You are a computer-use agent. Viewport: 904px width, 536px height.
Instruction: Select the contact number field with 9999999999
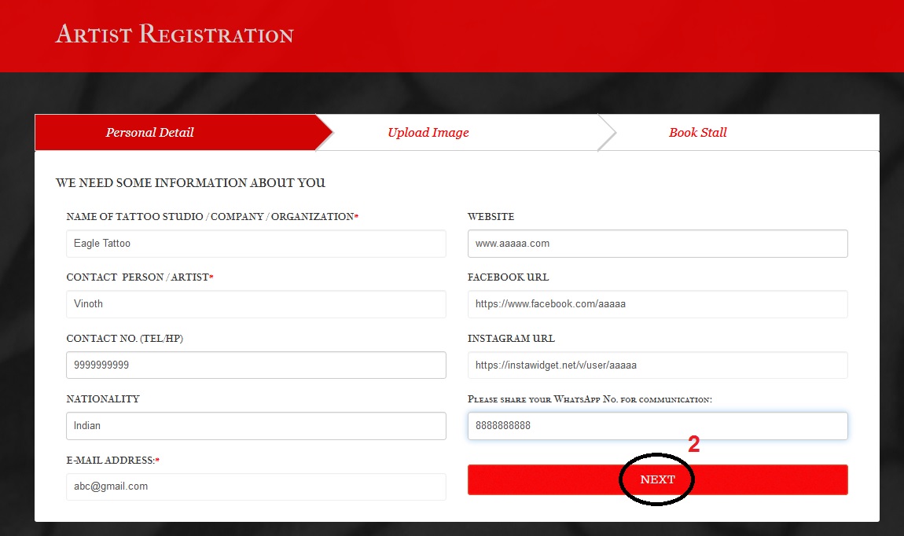coord(255,365)
